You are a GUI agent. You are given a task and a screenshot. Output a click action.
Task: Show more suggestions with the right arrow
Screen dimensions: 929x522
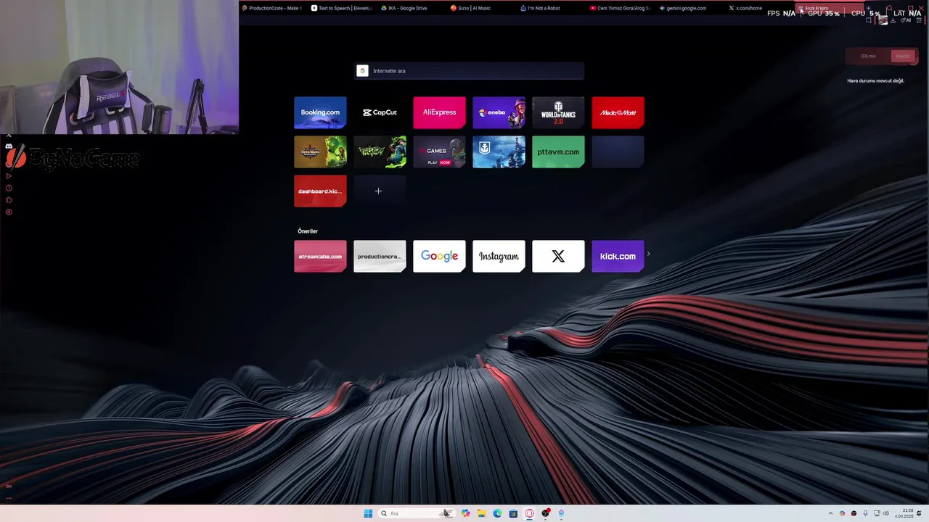(648, 254)
